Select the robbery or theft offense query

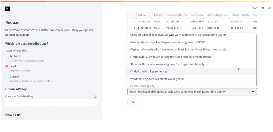(171, 57)
